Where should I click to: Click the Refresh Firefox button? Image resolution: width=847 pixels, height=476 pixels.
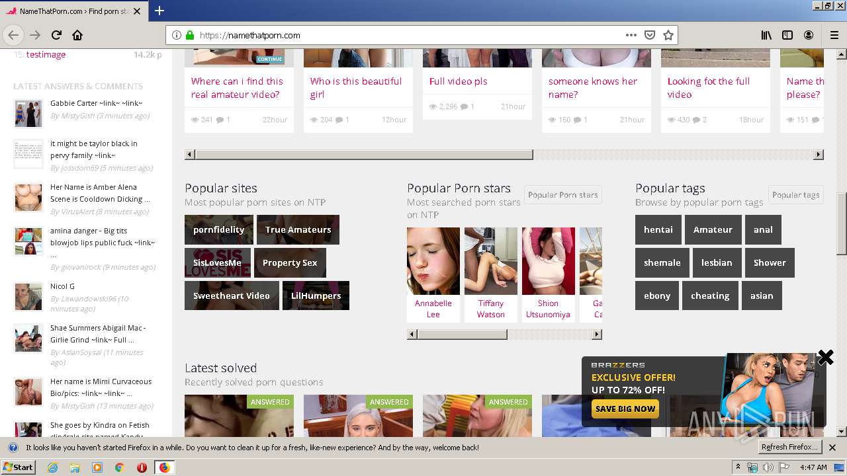(x=790, y=448)
